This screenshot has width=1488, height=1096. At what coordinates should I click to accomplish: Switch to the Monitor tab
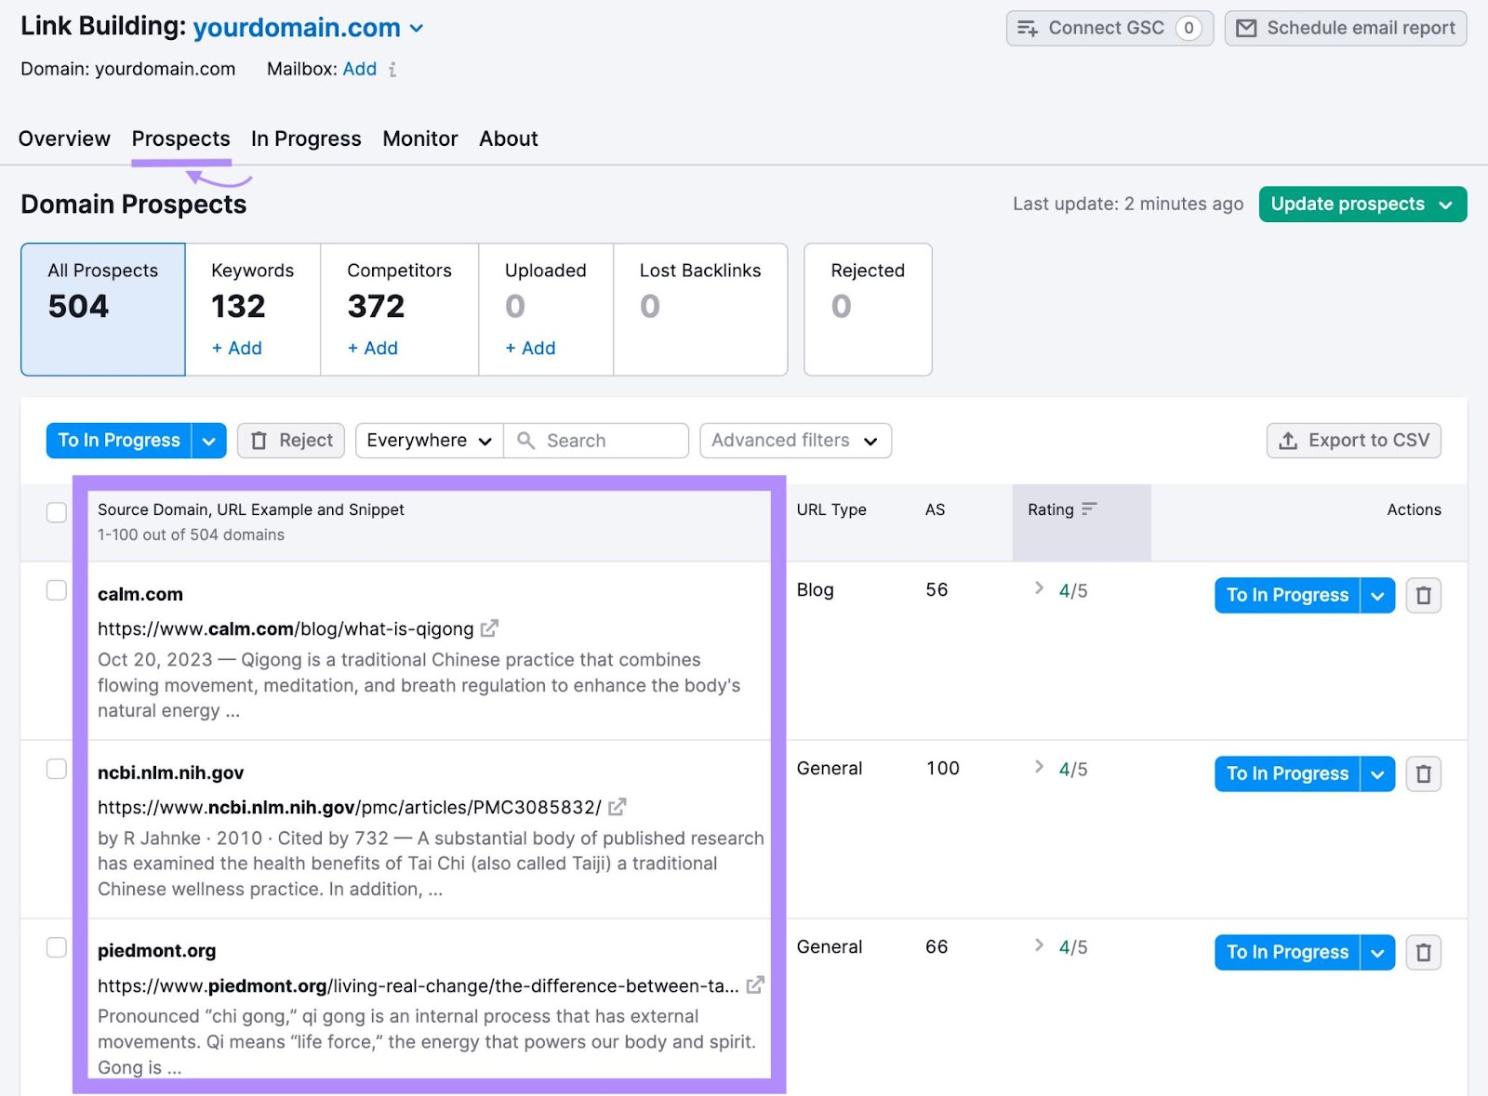(x=420, y=139)
